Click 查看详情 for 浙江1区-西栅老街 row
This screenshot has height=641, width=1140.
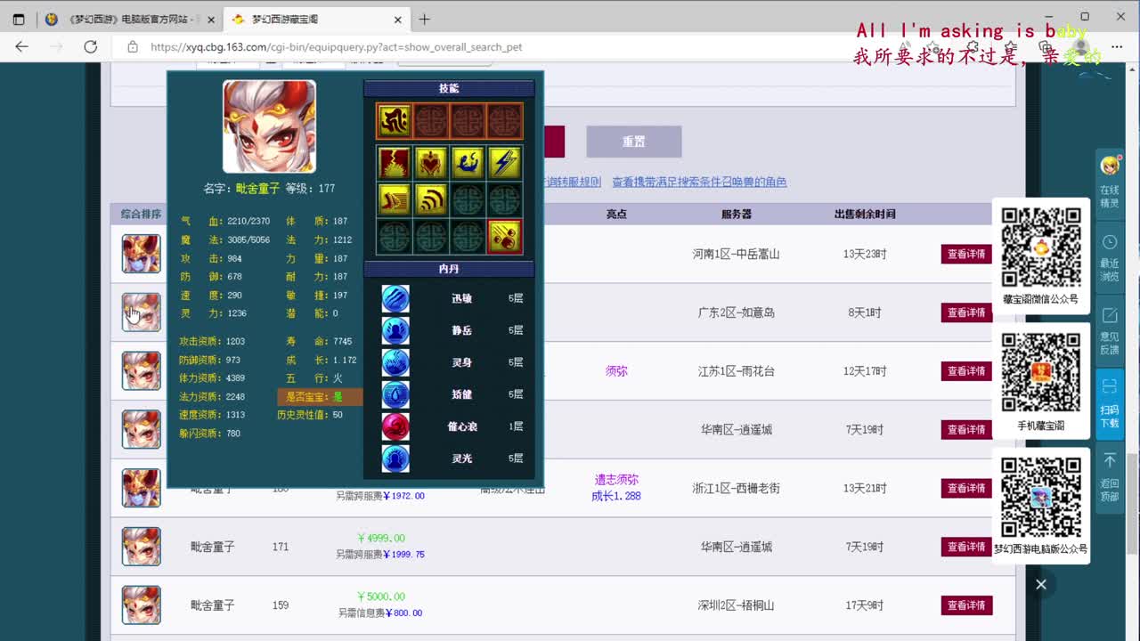966,488
